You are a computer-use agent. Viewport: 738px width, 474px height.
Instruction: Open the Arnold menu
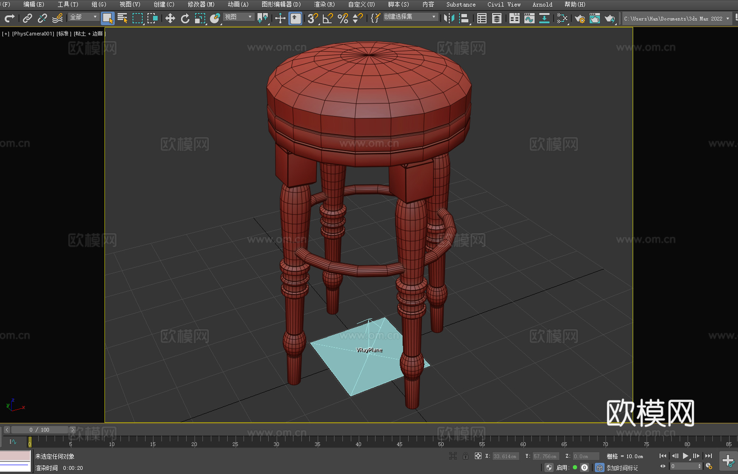[x=543, y=4]
